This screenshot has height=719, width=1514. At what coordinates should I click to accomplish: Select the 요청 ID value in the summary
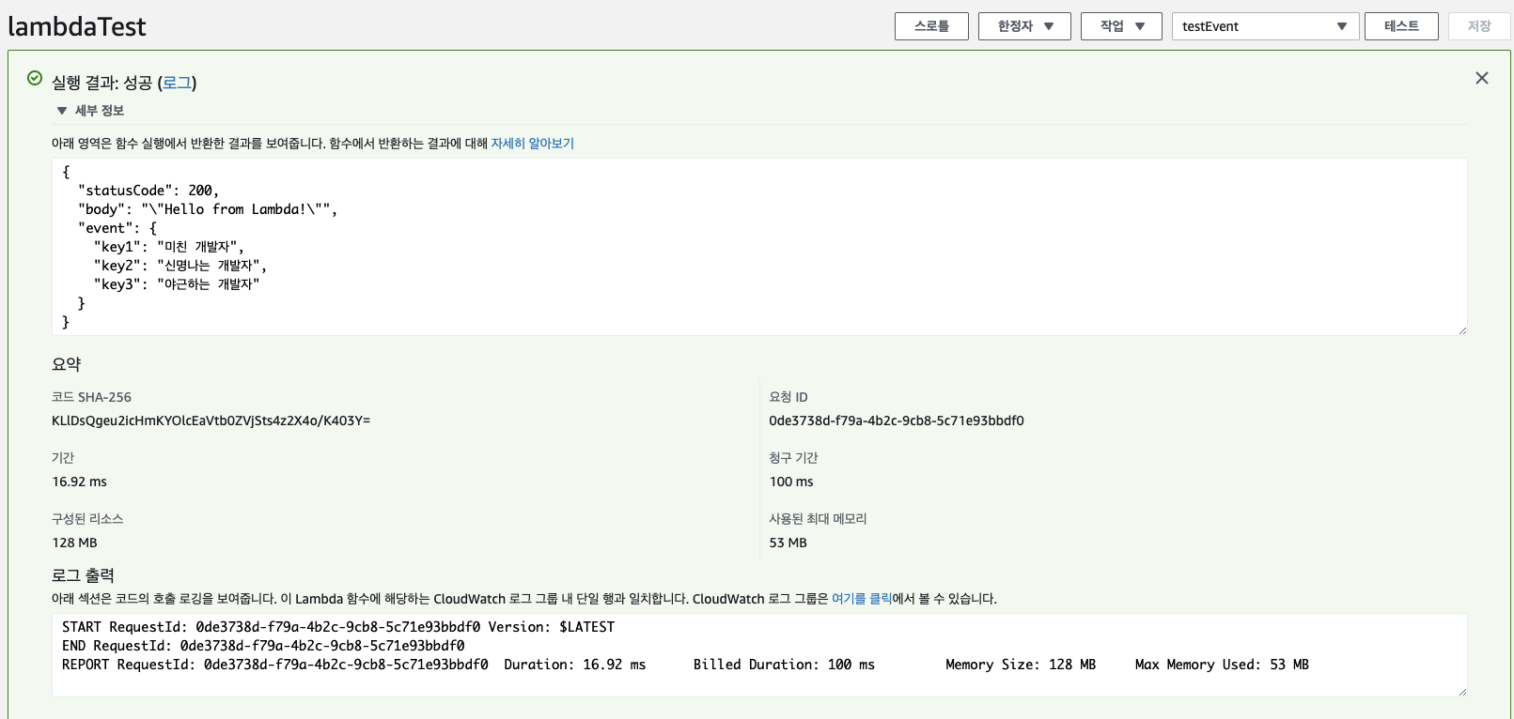897,421
